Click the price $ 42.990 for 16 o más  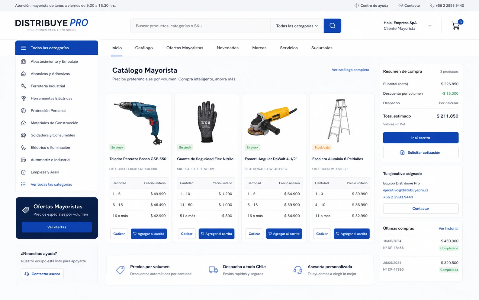click(x=158, y=216)
